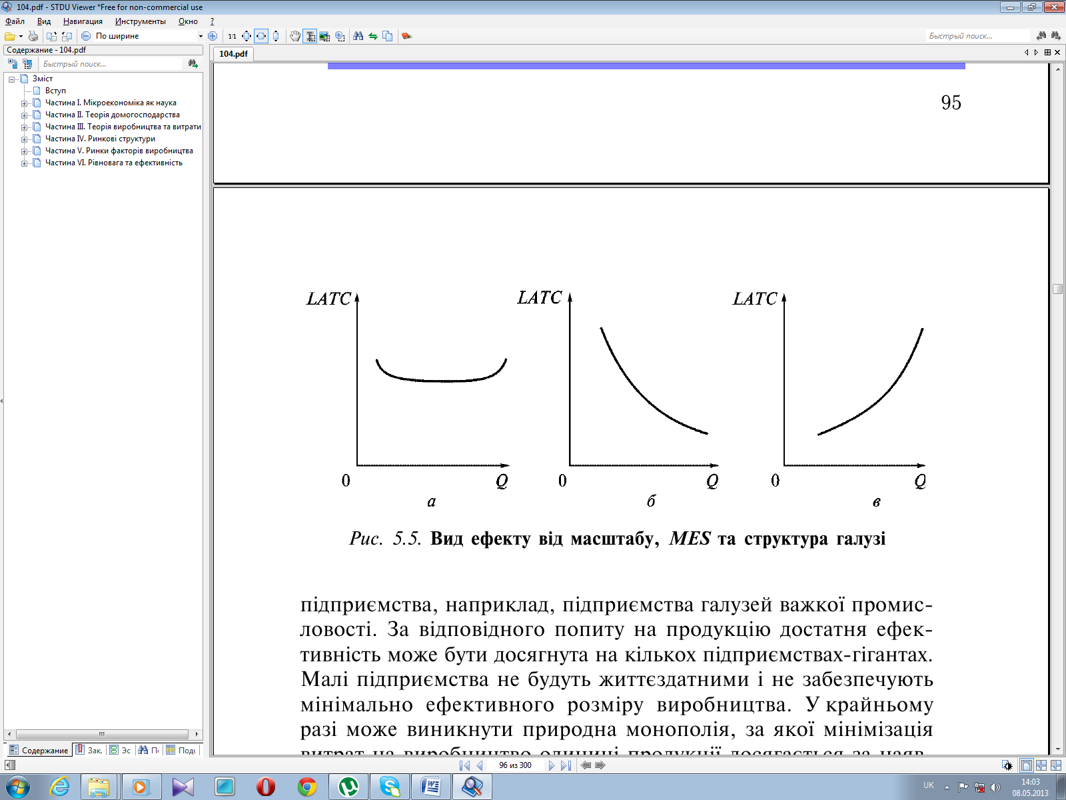1066x800 pixels.
Task: Switch to the Эс thumbnails panel tab
Action: coord(121,750)
